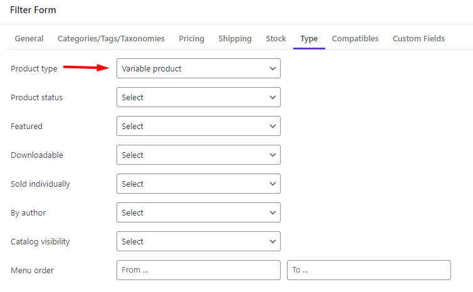The height and width of the screenshot is (292, 473).
Task: Expand the By author select box
Action: (199, 212)
